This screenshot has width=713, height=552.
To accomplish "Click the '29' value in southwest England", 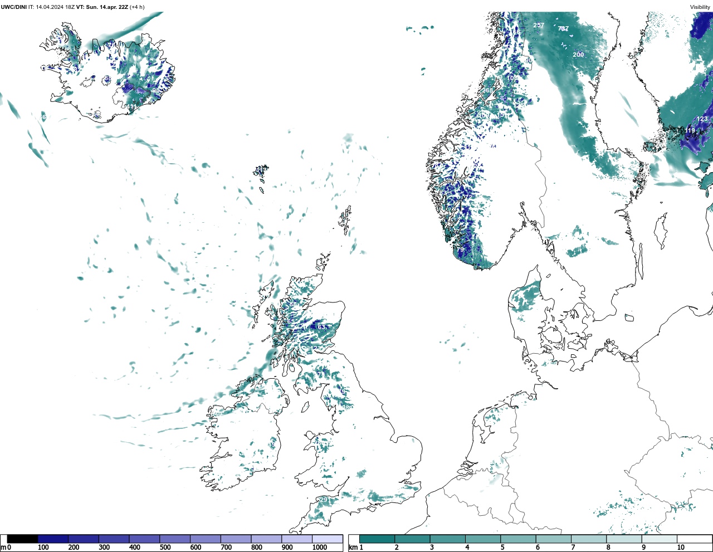I will tap(323, 500).
